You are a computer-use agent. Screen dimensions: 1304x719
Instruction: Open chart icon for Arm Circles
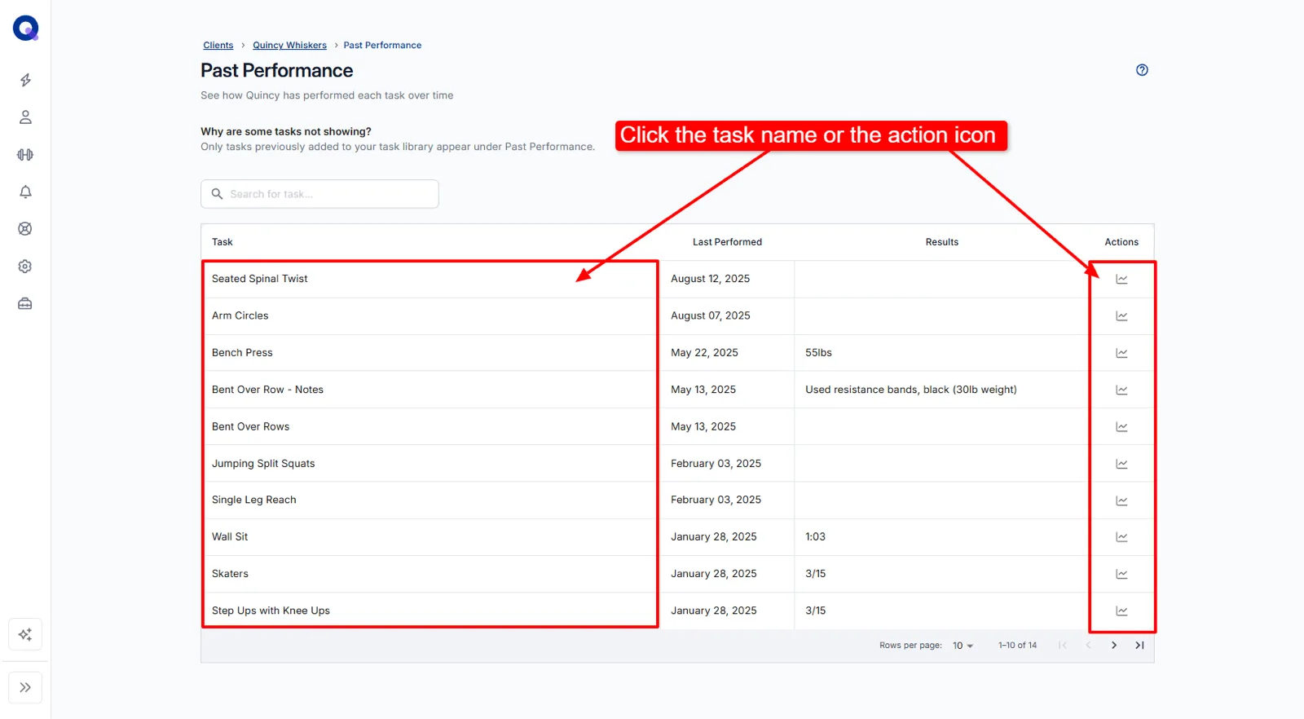(x=1121, y=316)
